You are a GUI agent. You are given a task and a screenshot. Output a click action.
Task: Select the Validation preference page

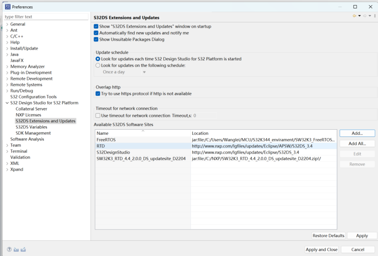click(x=20, y=157)
